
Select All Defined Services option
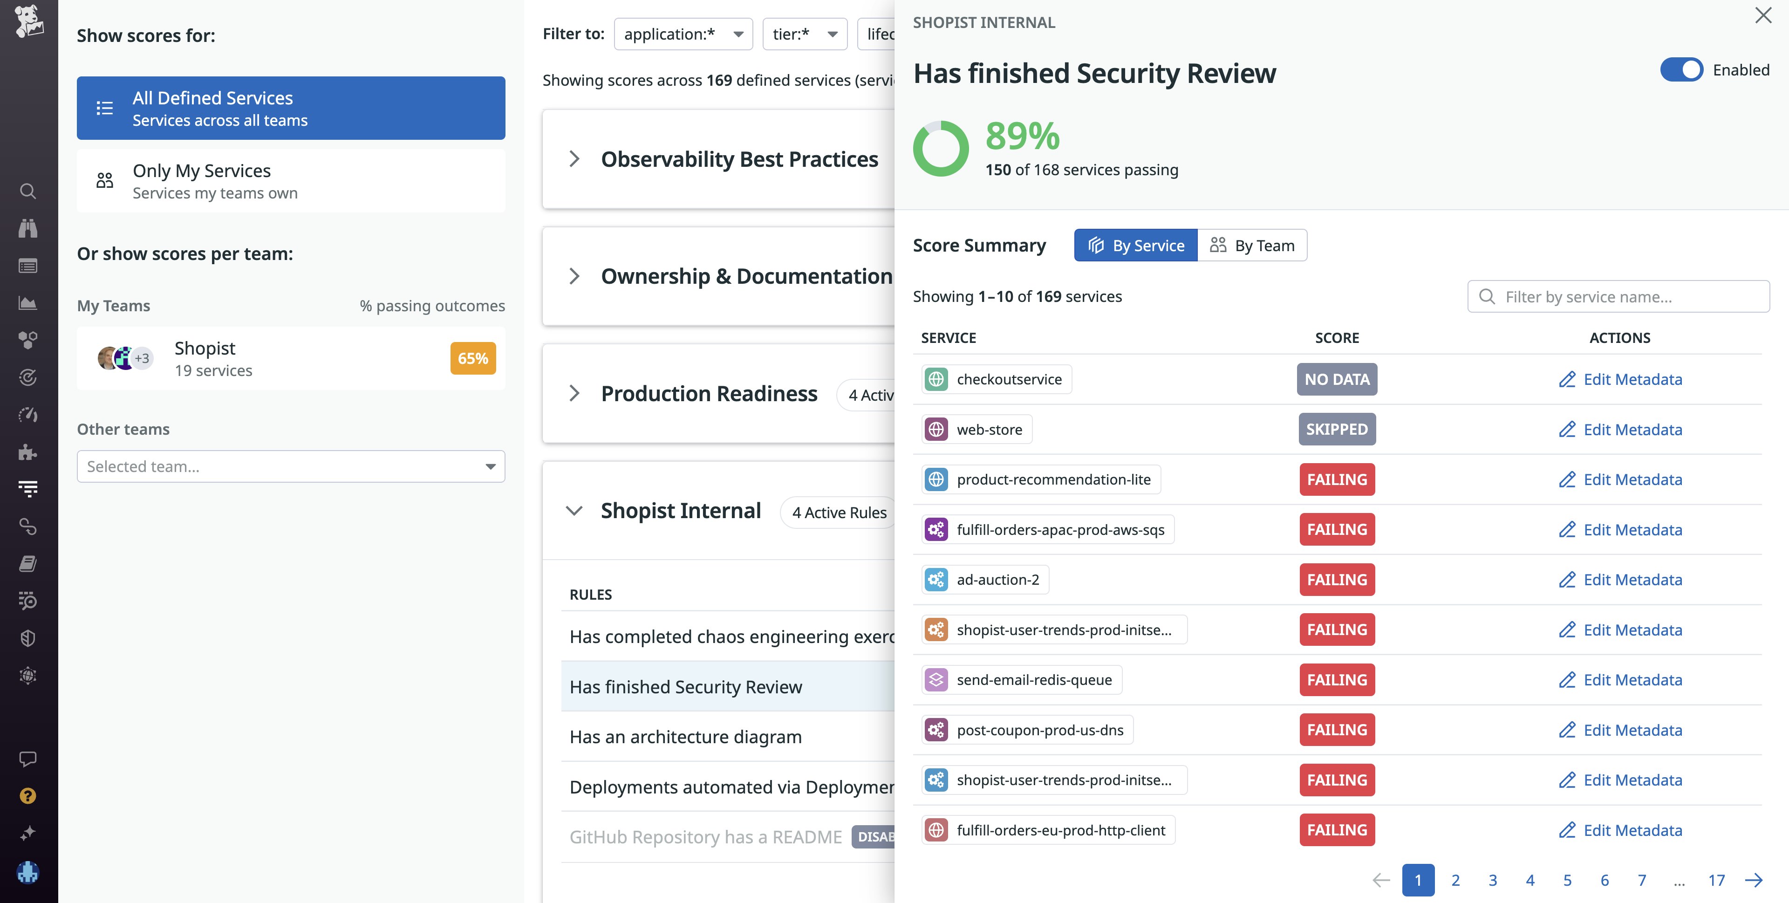[291, 109]
